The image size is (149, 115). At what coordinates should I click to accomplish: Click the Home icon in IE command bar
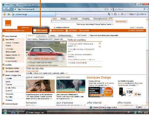click(109, 14)
